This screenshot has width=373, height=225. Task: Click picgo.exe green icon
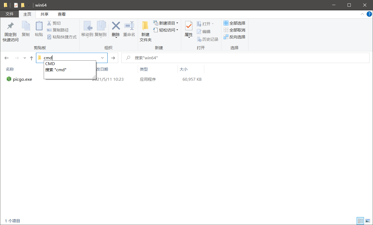tap(9, 79)
